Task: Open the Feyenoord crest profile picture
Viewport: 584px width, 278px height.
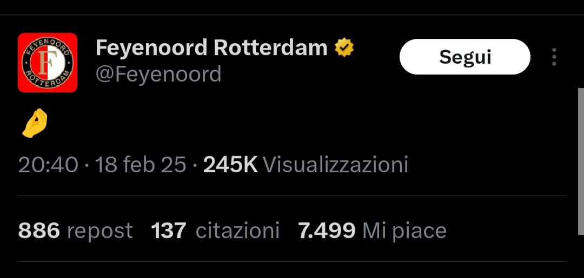Action: pyautogui.click(x=47, y=63)
